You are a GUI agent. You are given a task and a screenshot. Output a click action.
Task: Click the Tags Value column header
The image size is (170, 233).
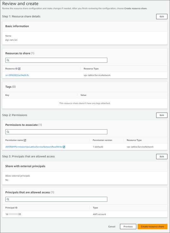click(x=83, y=95)
